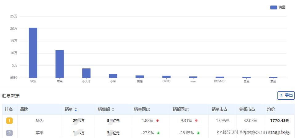Click the 32.03% market share cell

[250, 121]
